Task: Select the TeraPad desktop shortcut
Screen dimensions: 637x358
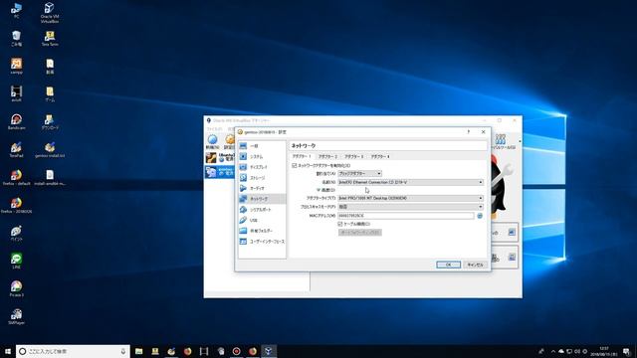Action: point(16,150)
